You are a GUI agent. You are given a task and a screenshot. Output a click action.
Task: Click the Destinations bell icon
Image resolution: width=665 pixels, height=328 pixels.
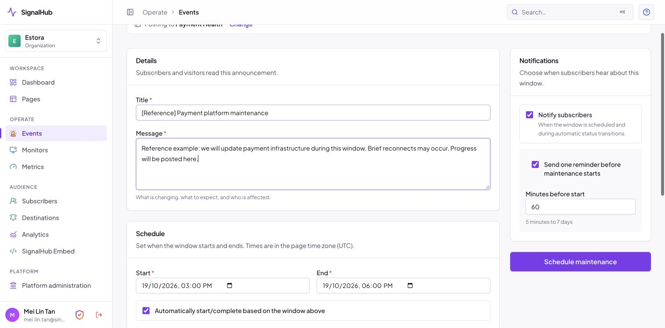[x=13, y=218]
